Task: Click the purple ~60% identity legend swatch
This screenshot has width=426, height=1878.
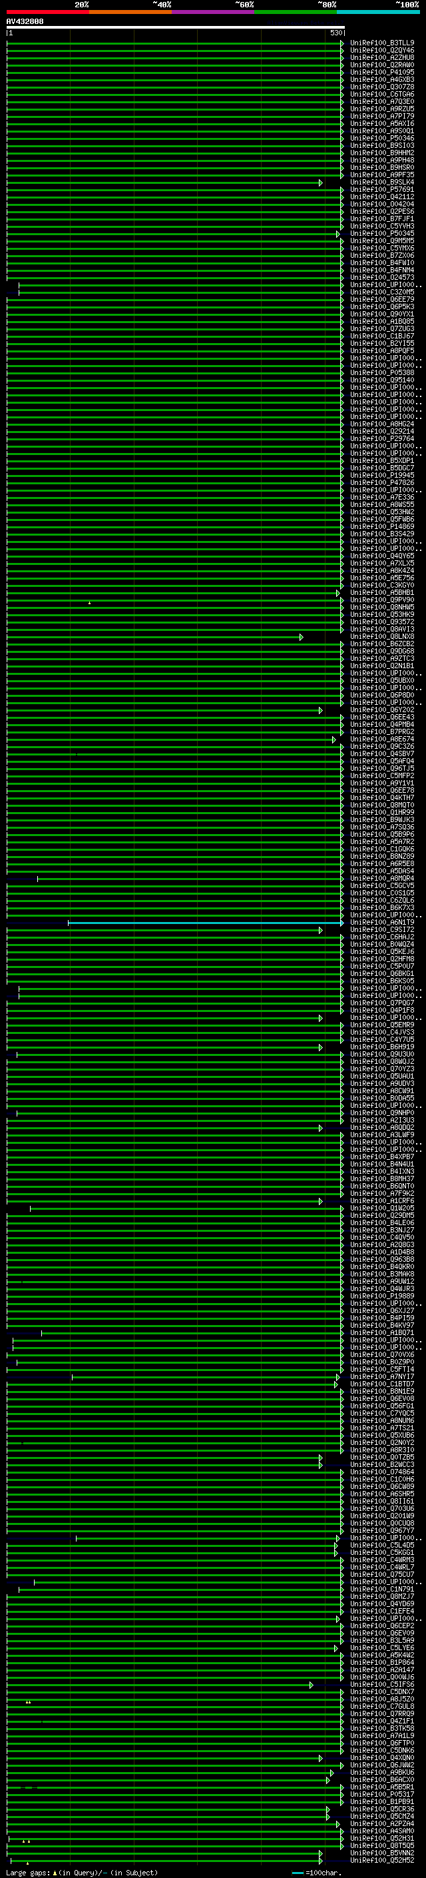Action: tap(214, 12)
